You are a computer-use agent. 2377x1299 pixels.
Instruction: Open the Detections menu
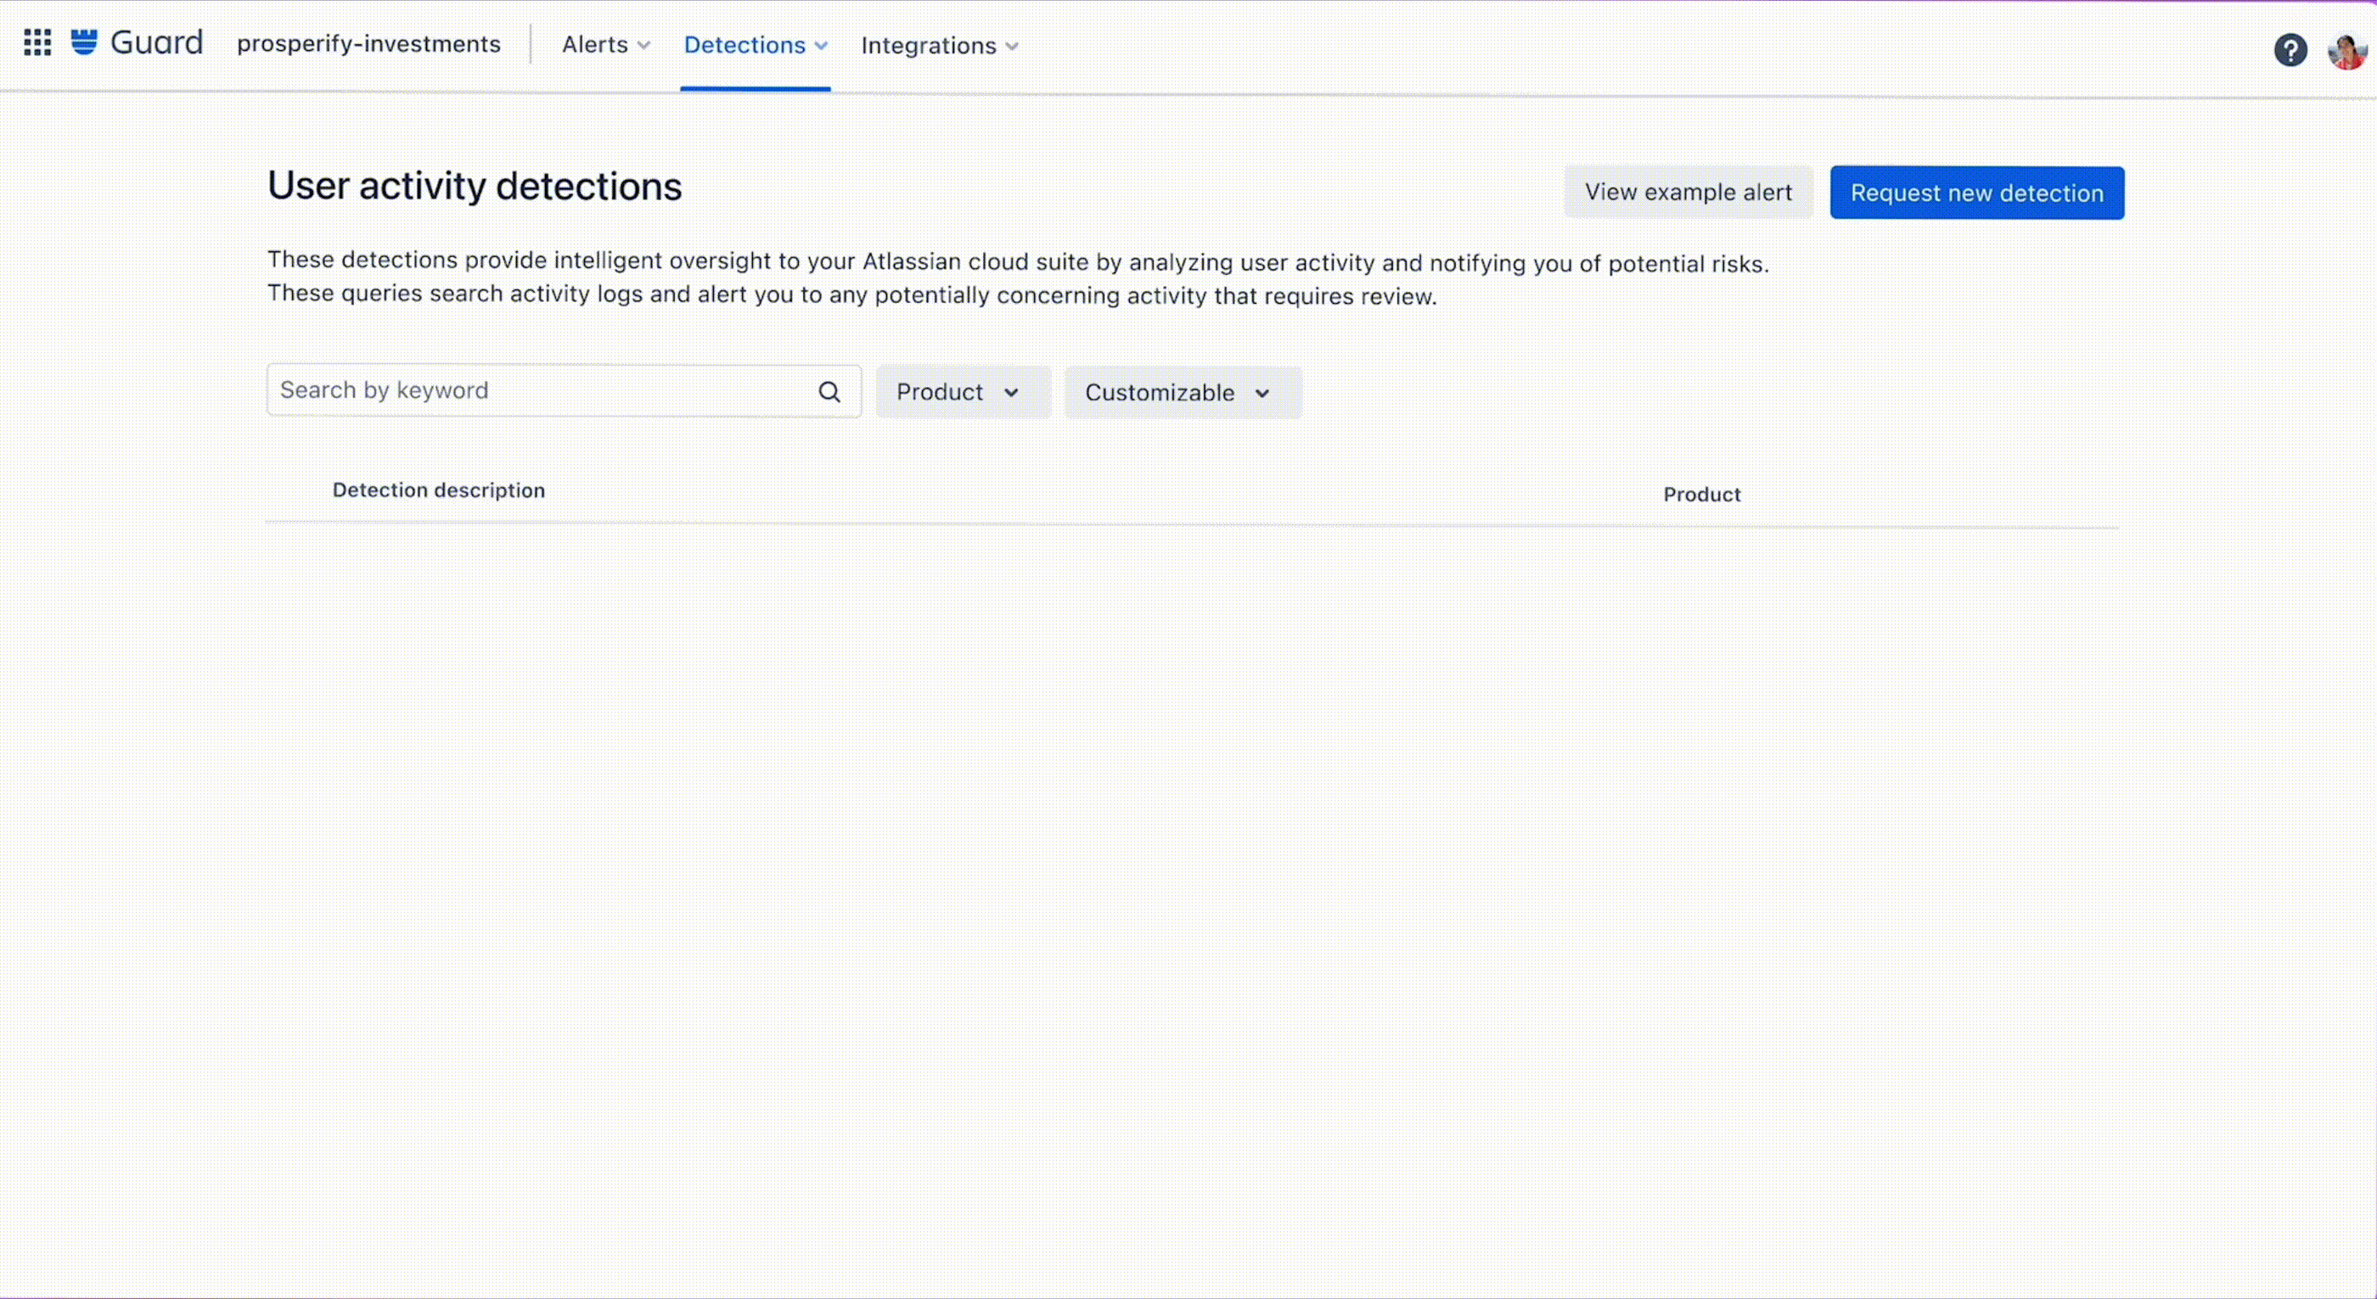tap(755, 45)
